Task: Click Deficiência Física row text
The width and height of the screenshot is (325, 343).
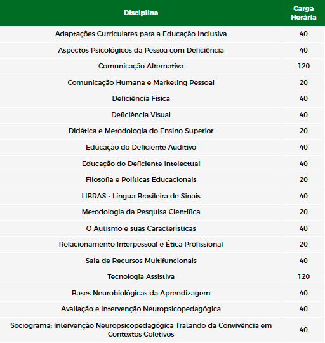Action: tap(141, 99)
